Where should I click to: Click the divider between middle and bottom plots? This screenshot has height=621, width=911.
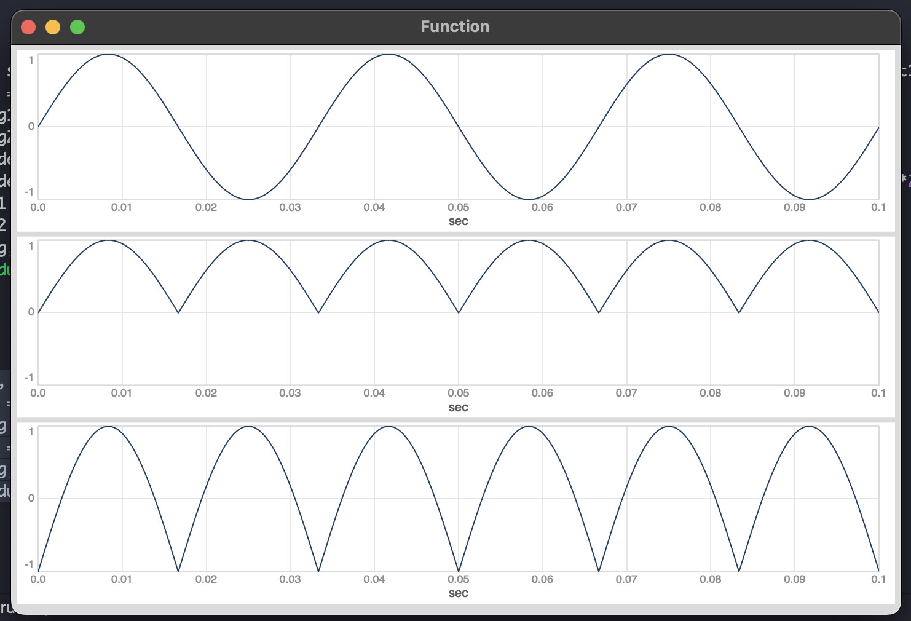coord(455,420)
